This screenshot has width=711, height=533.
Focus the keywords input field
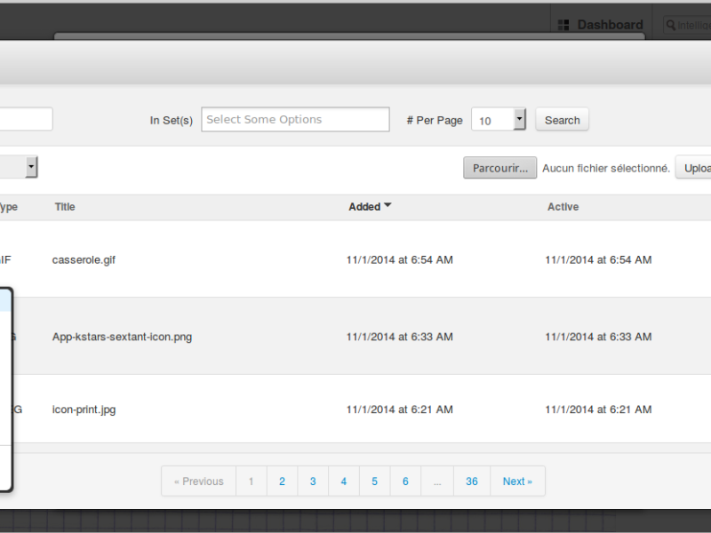click(26, 119)
